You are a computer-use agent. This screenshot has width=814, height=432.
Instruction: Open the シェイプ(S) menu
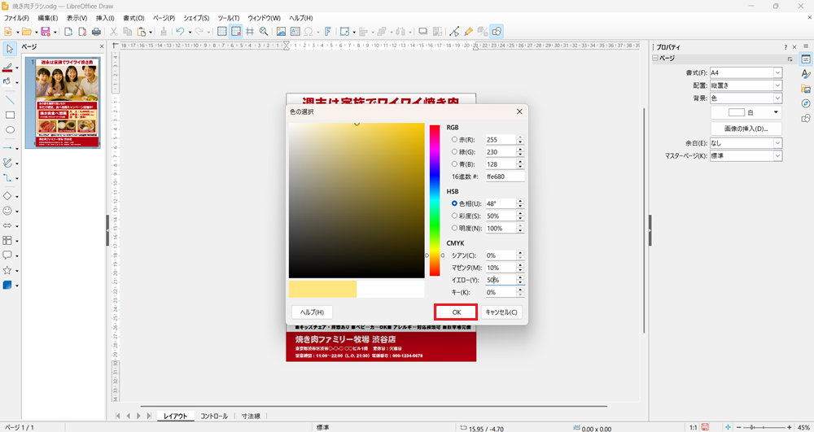(196, 18)
